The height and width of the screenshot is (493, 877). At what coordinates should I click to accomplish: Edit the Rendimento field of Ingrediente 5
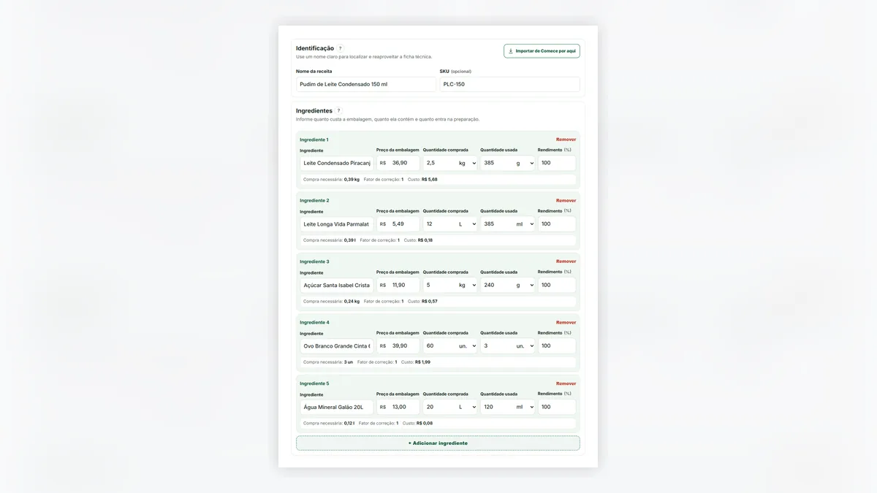click(557, 407)
